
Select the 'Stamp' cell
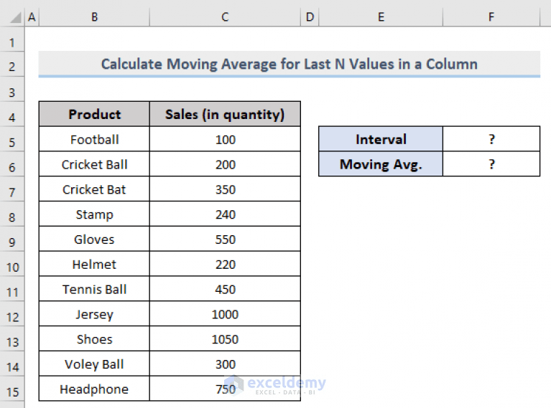tap(94, 214)
